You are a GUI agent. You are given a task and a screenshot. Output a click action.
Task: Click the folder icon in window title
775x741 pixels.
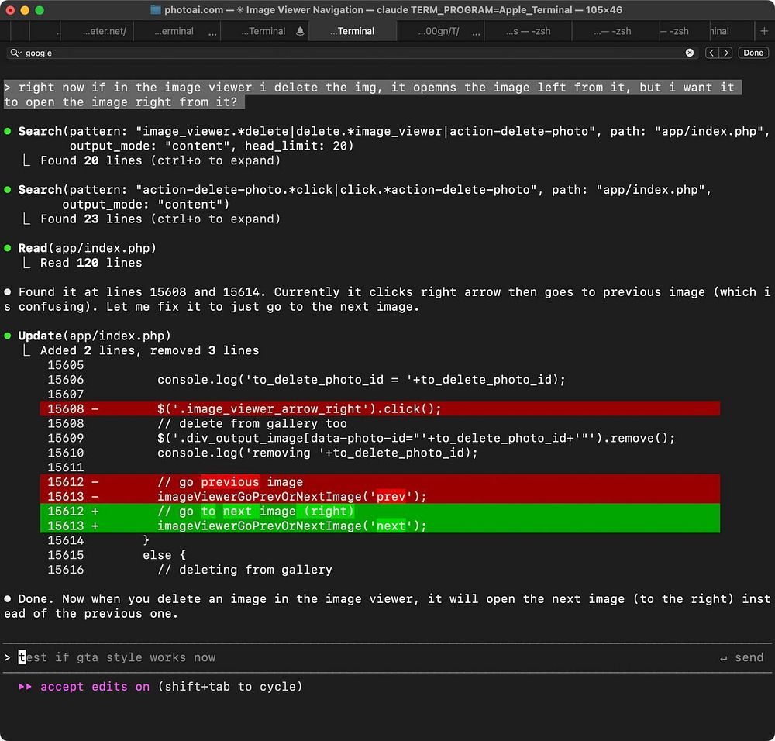[156, 10]
